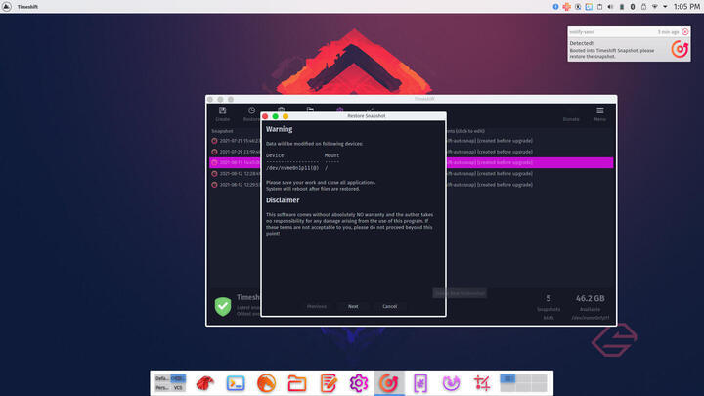The width and height of the screenshot is (704, 396).
Task: Open the text editor notepad icon in the dock
Action: tap(328, 383)
